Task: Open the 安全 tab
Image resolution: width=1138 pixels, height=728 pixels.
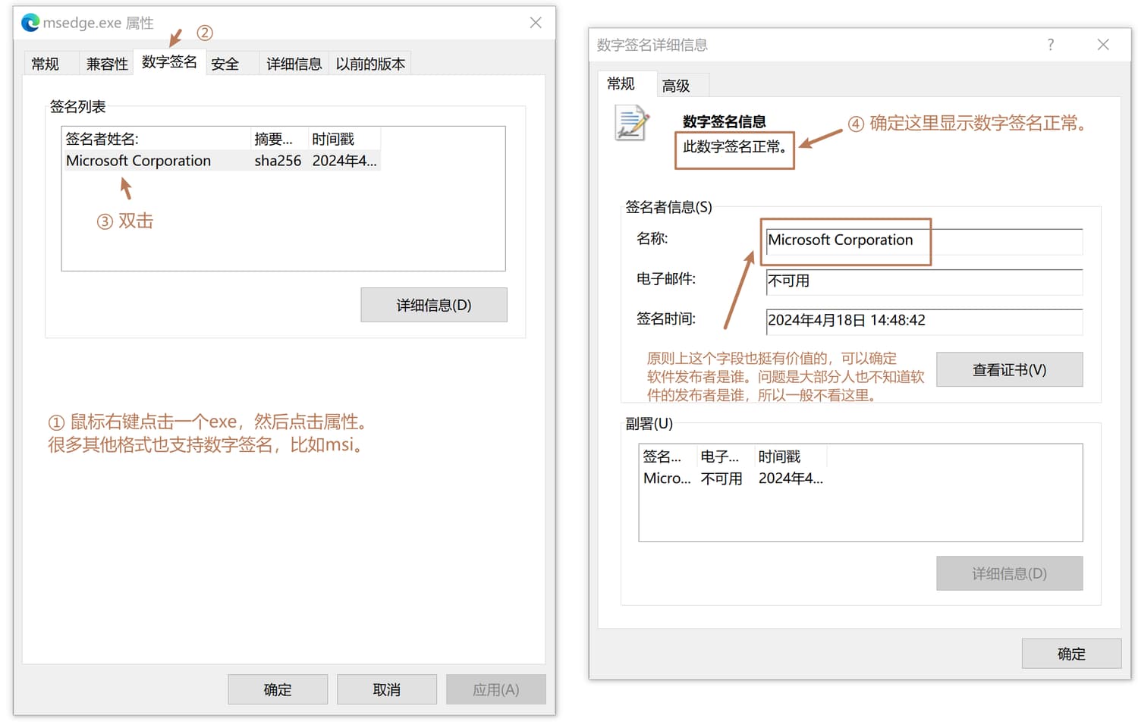Action: [225, 64]
